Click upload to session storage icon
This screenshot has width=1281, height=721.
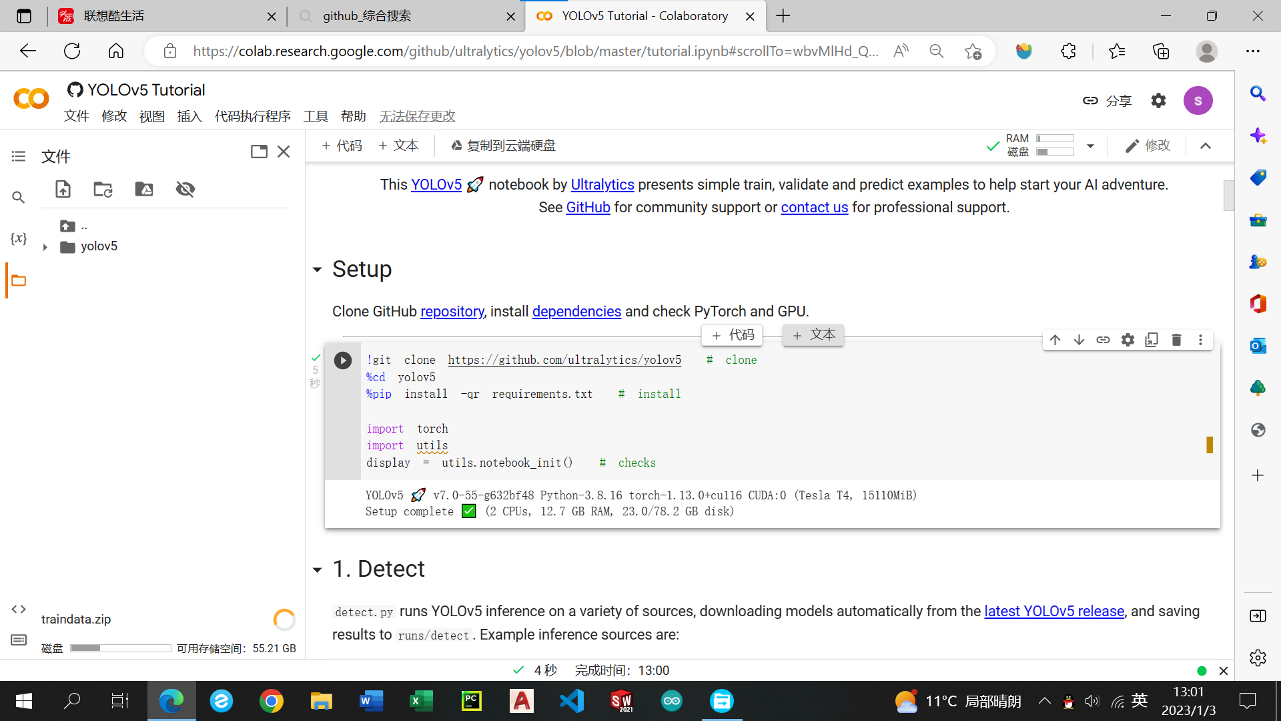(63, 189)
